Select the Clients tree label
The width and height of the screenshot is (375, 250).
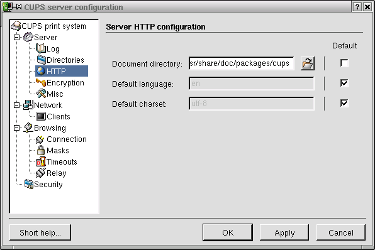[x=59, y=117]
